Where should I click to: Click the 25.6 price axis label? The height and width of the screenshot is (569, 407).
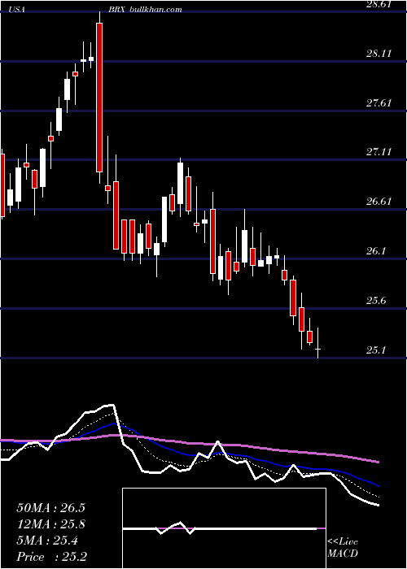click(x=376, y=301)
